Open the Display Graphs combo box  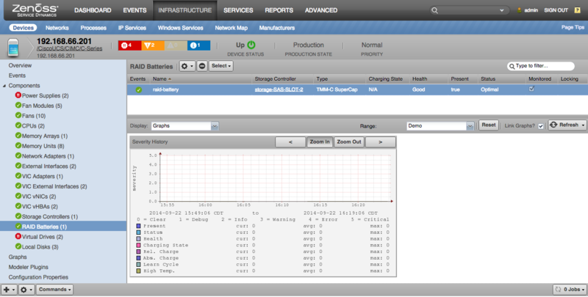coord(185,126)
